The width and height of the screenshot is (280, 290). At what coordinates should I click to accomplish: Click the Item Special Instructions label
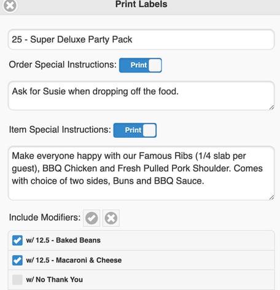tap(60, 130)
